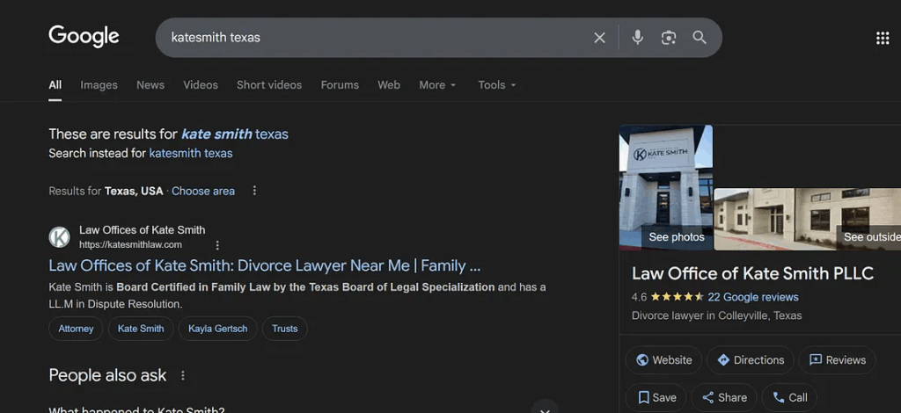
Task: Clear the search box text
Action: click(x=599, y=38)
